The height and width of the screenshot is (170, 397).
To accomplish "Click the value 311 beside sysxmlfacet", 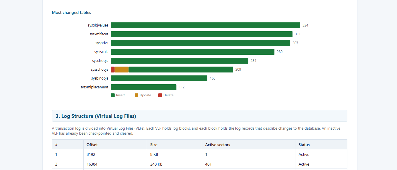I will pos(298,34).
